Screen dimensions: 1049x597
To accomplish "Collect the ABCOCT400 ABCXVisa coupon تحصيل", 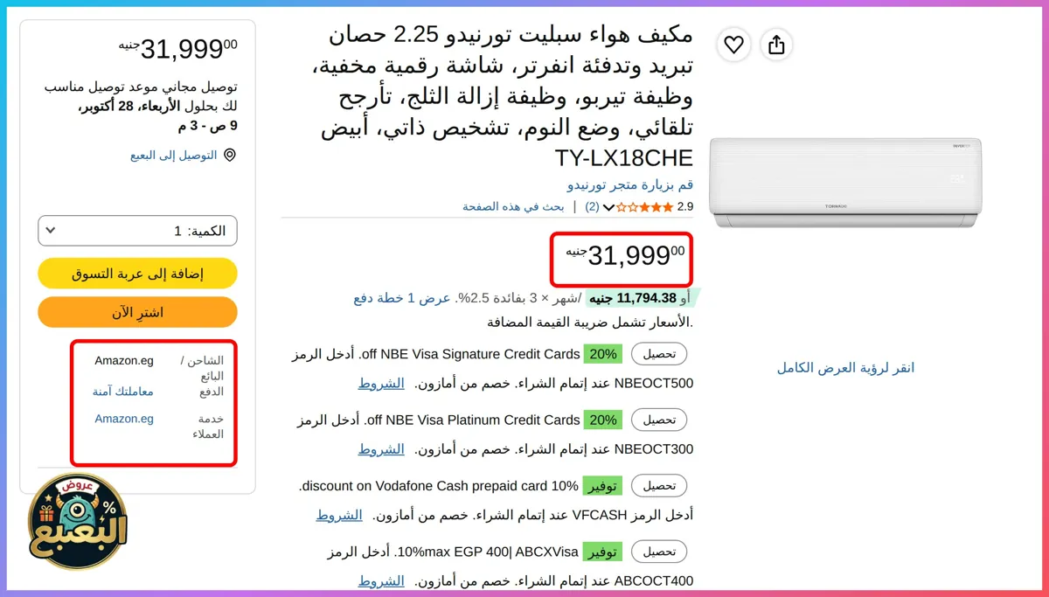I will coord(659,552).
